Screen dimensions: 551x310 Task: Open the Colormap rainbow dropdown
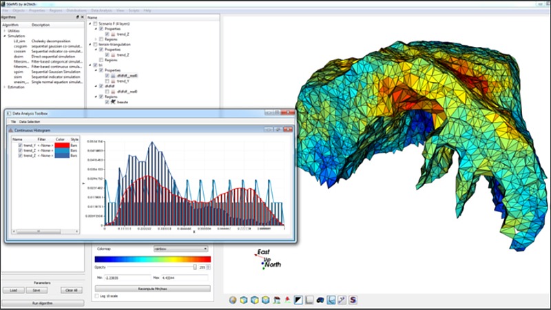pyautogui.click(x=180, y=248)
